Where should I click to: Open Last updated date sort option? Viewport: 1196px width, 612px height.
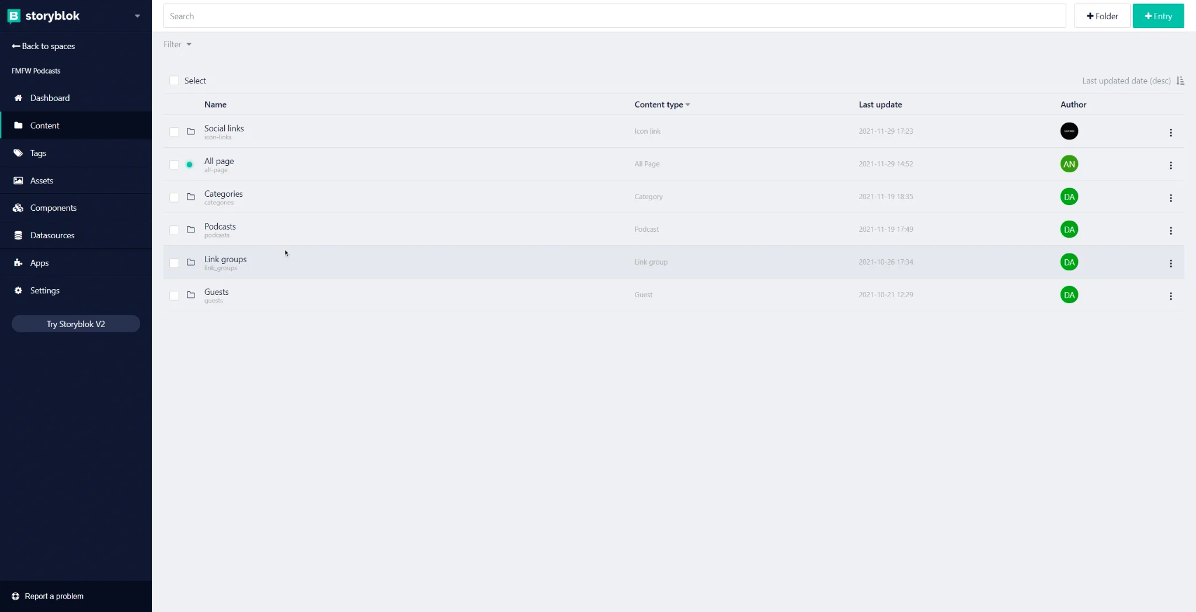1126,81
